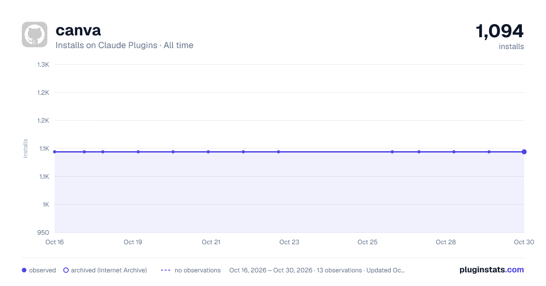Click the 'installs' label under 1,094

point(511,46)
